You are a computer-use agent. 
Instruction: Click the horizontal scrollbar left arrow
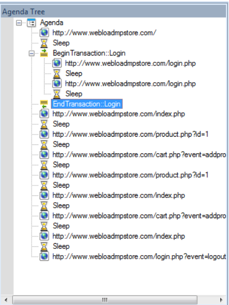(6, 300)
